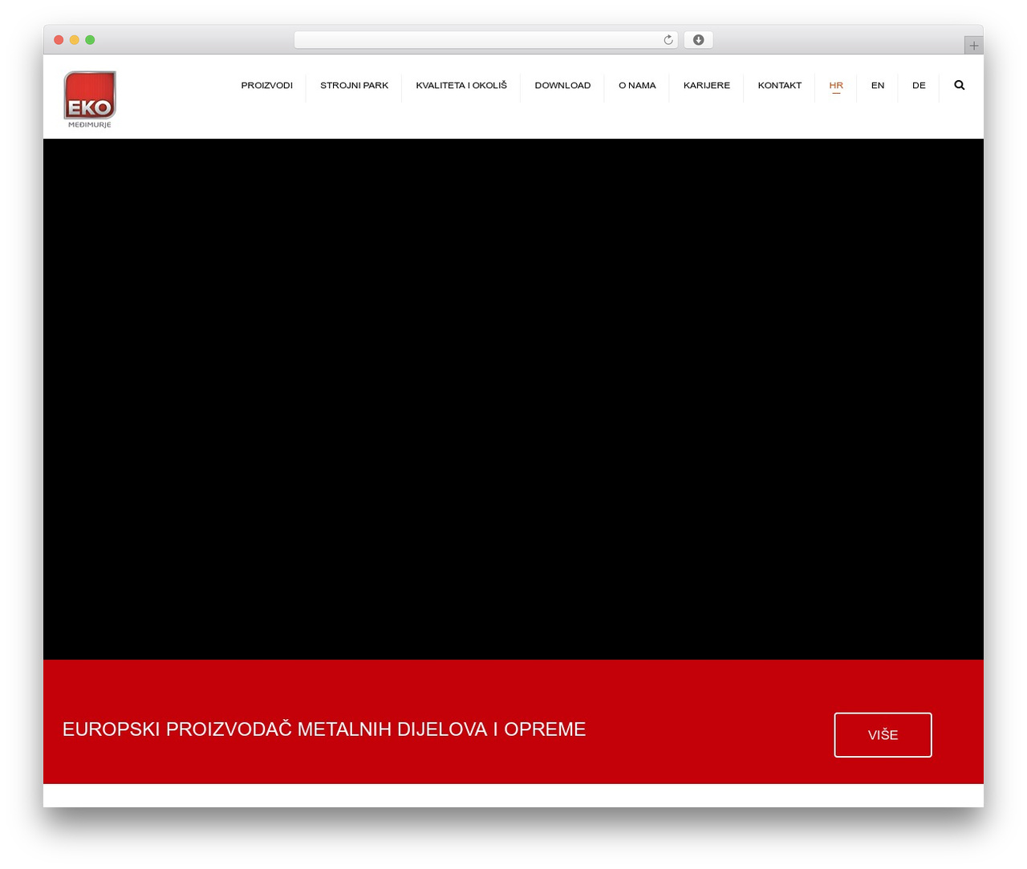Screen dimensions: 1027x869
Task: Navigate to the O Nama page
Action: point(637,85)
